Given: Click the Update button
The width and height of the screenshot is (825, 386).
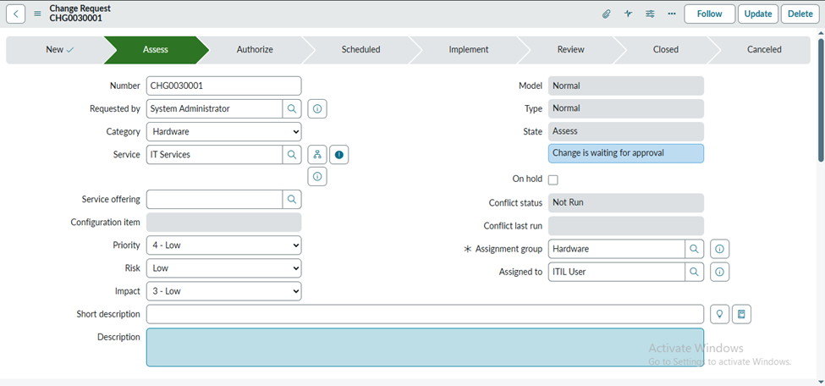Looking at the screenshot, I should pos(757,14).
